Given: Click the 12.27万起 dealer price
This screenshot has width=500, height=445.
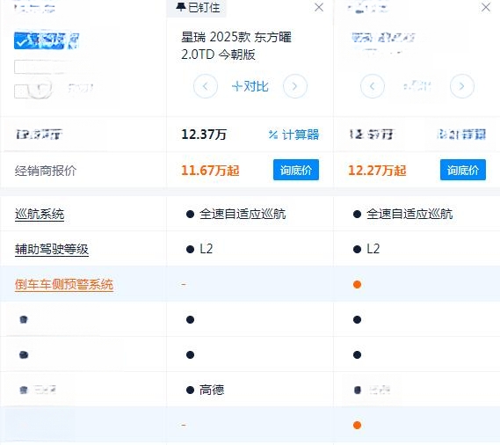Looking at the screenshot, I should 377,170.
